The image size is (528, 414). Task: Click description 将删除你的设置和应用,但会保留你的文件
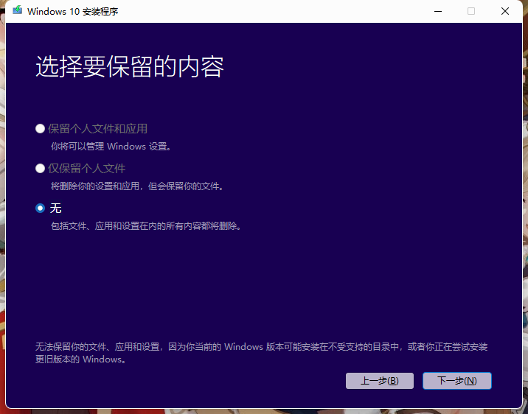(x=136, y=186)
